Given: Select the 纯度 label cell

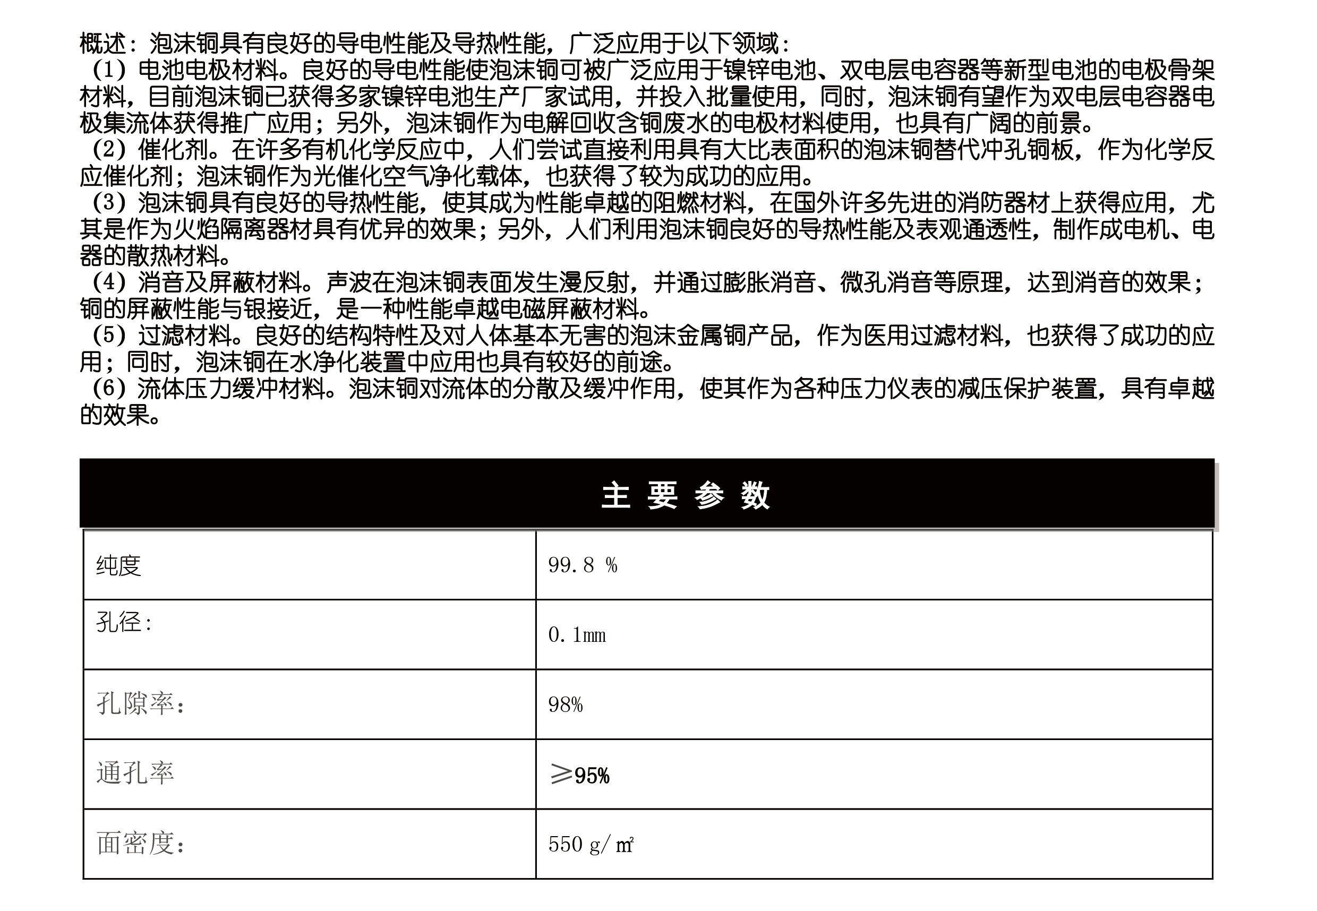Looking at the screenshot, I should point(310,565).
